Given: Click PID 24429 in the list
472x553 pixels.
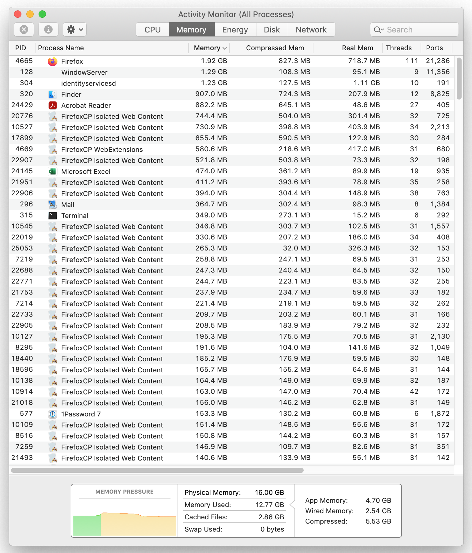Looking at the screenshot, I should point(22,105).
